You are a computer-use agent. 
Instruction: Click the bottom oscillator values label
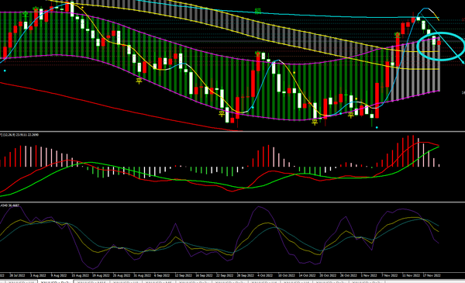pyautogui.click(x=9, y=205)
